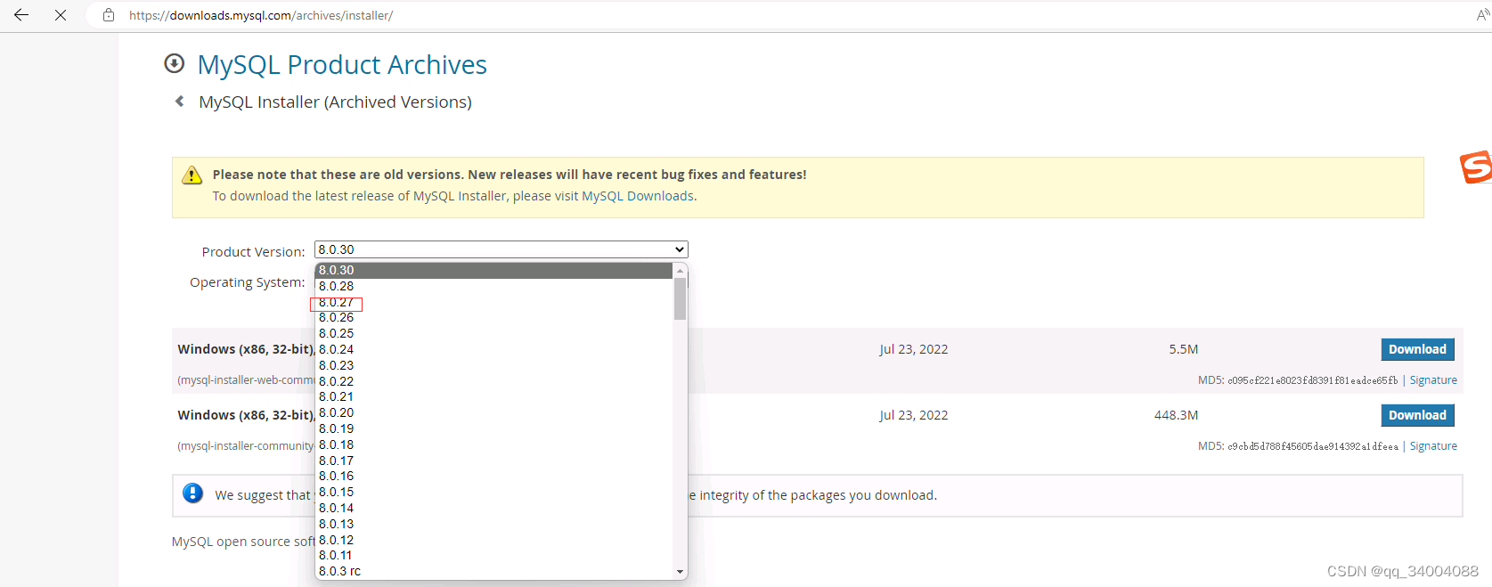
Task: Select version 8.0.25 in the list
Action: tap(494, 333)
